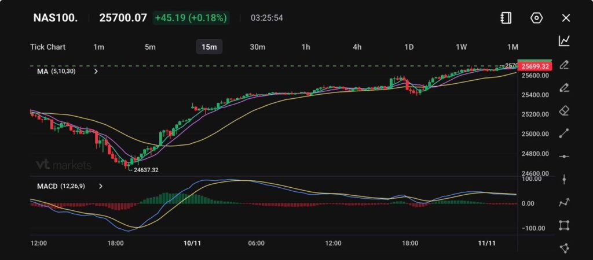The height and width of the screenshot is (260, 593).
Task: Select the zigzag polyline arrow tool
Action: pyautogui.click(x=564, y=202)
